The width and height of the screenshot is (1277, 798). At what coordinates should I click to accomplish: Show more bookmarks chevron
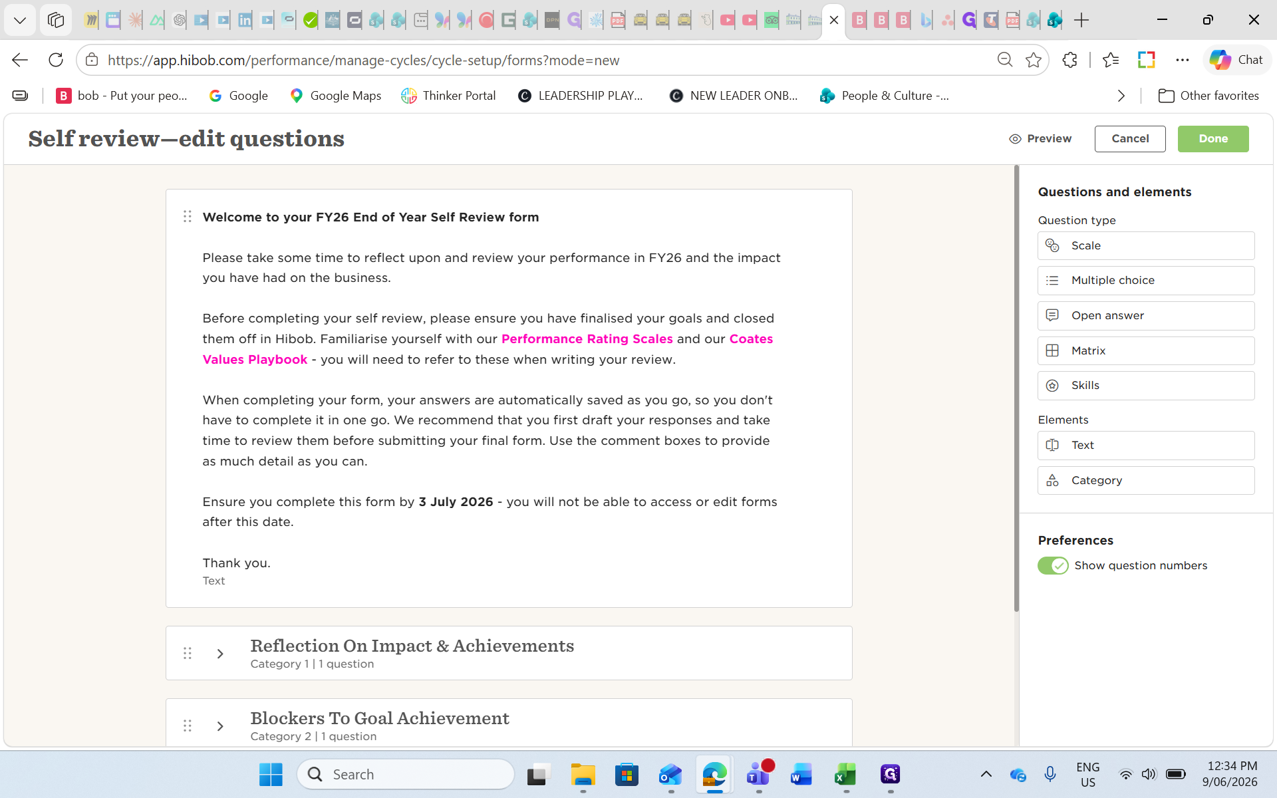pos(1121,96)
